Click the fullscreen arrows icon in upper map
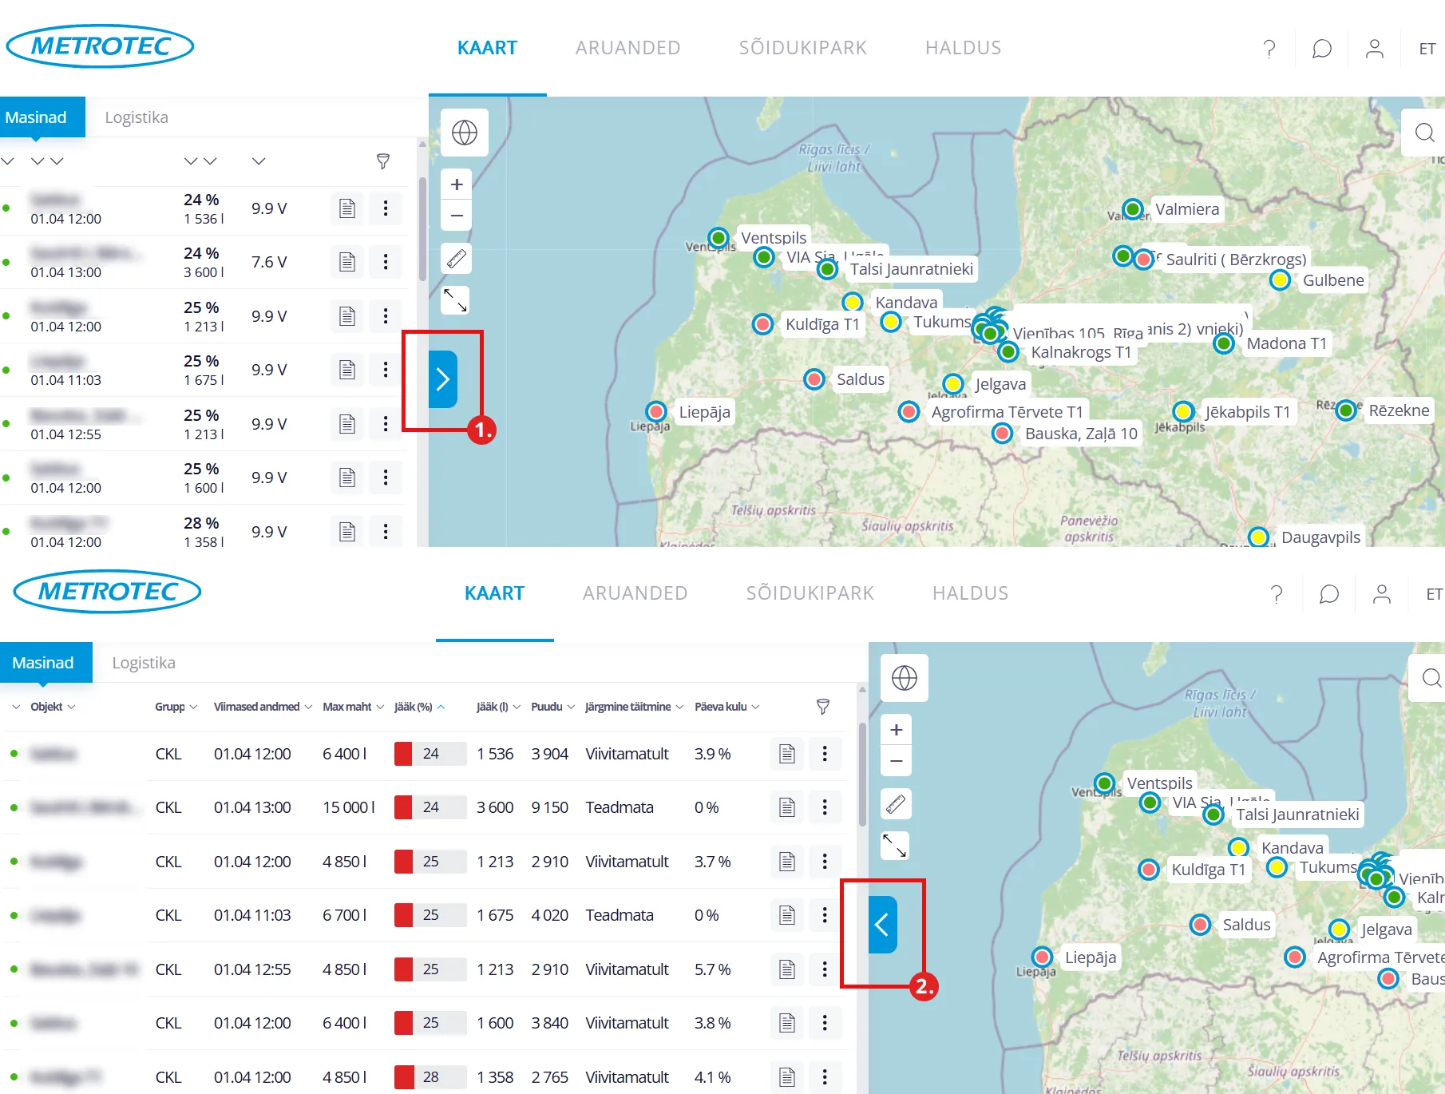 (456, 300)
